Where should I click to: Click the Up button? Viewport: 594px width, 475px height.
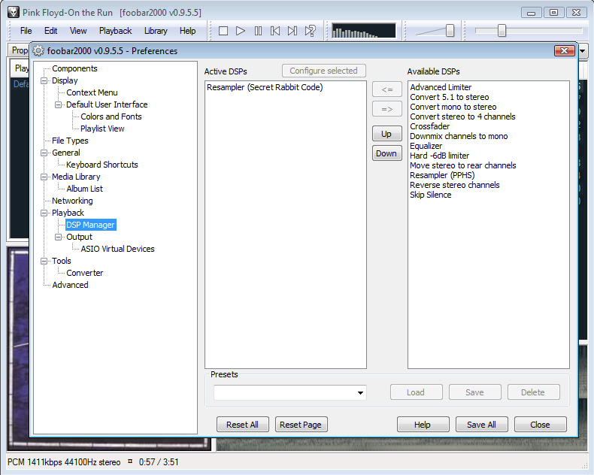[x=386, y=134]
